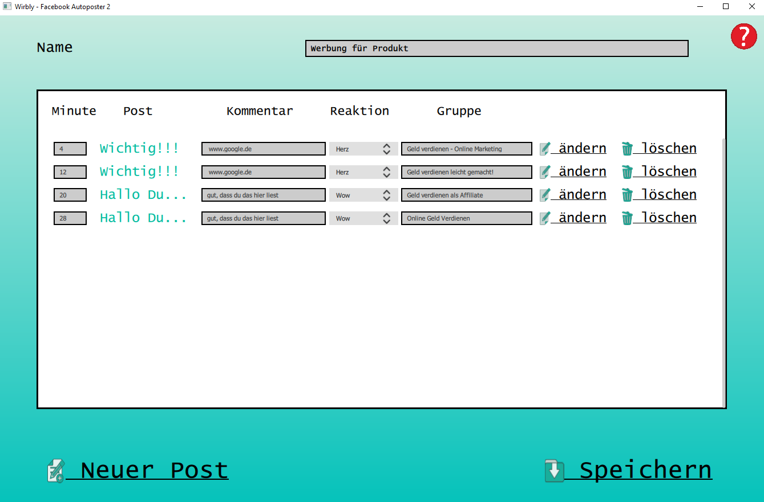Click the red help question mark icon
The image size is (764, 502).
click(x=743, y=36)
